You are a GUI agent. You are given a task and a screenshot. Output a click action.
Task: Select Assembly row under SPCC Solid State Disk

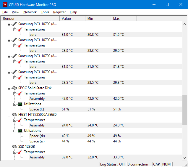106,99
